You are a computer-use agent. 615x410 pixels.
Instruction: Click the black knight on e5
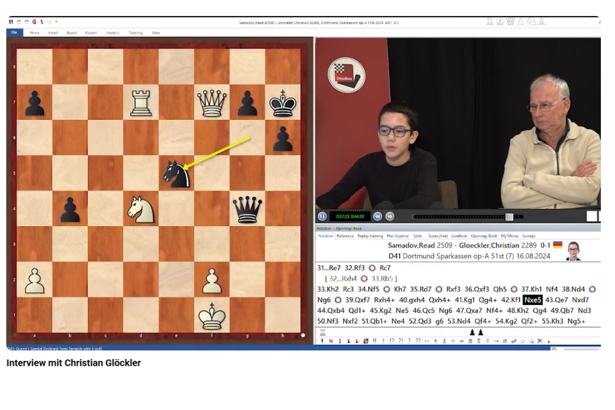point(176,174)
